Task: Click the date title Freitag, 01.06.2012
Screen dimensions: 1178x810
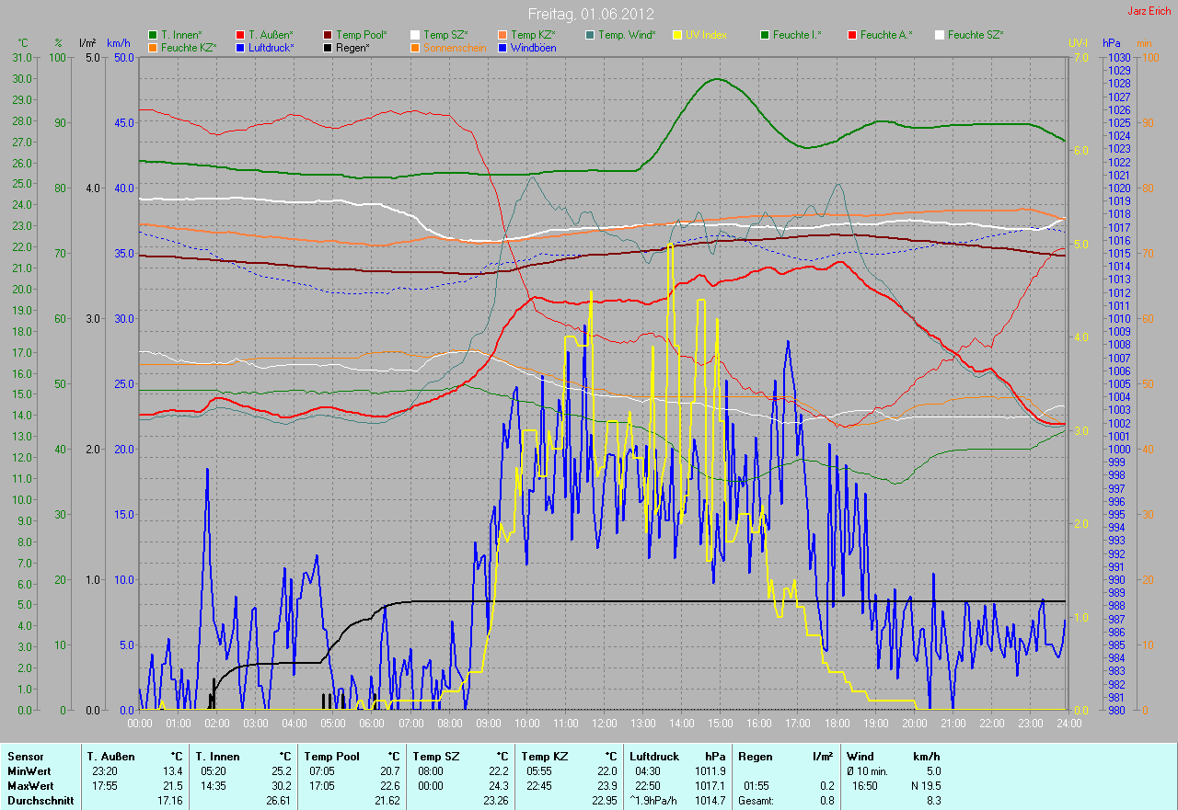Action: point(591,14)
